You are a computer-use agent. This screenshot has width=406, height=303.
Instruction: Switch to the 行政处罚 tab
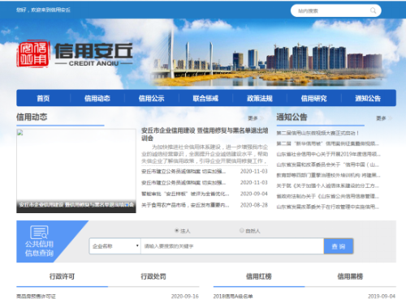pos(153,276)
